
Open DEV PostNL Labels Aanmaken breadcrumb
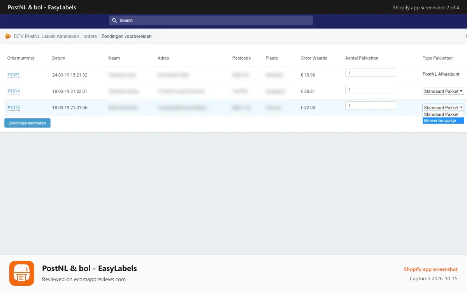46,36
